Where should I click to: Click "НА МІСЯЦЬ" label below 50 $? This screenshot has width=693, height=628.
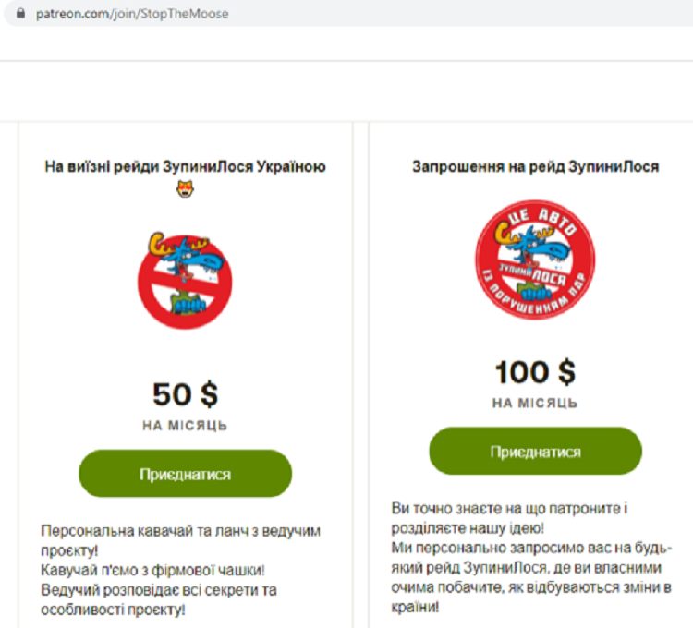[x=185, y=426]
